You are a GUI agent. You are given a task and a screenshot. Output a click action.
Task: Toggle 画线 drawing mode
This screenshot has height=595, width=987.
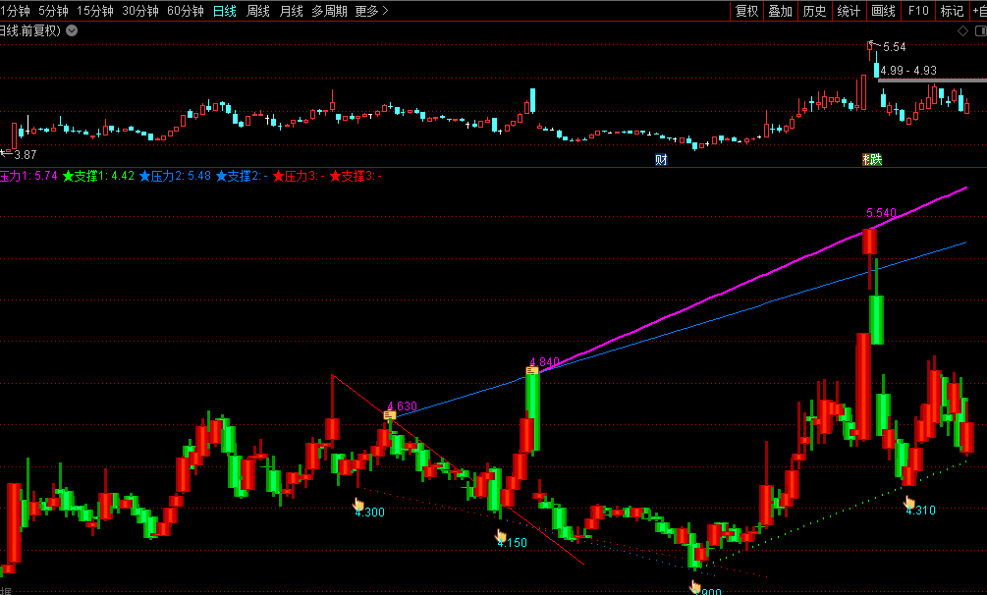click(x=884, y=11)
